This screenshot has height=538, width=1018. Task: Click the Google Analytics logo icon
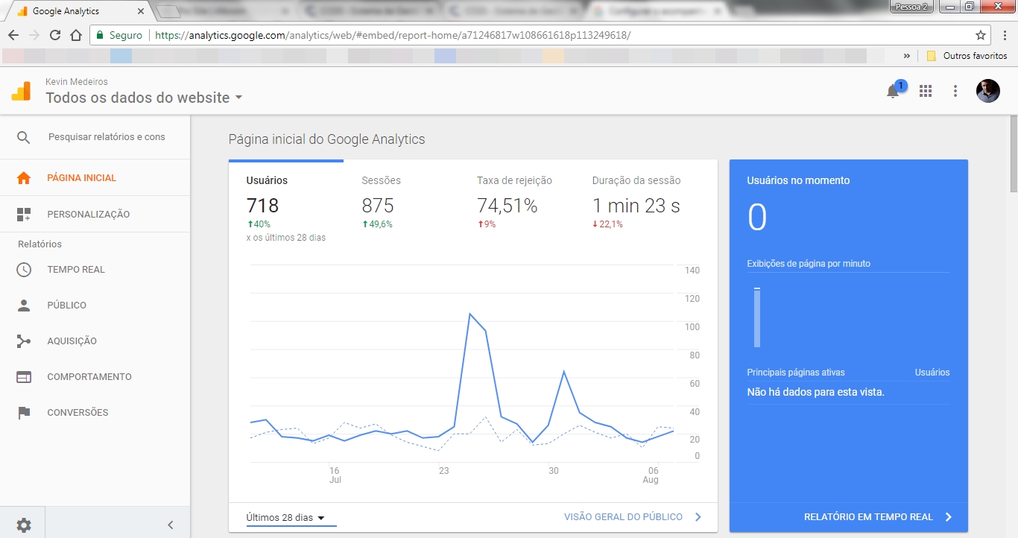tap(21, 91)
